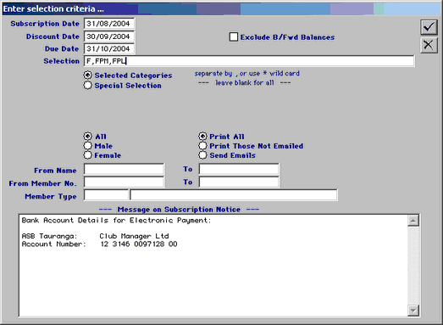Focus the From Name field
This screenshot has width=443, height=325.
pos(124,169)
